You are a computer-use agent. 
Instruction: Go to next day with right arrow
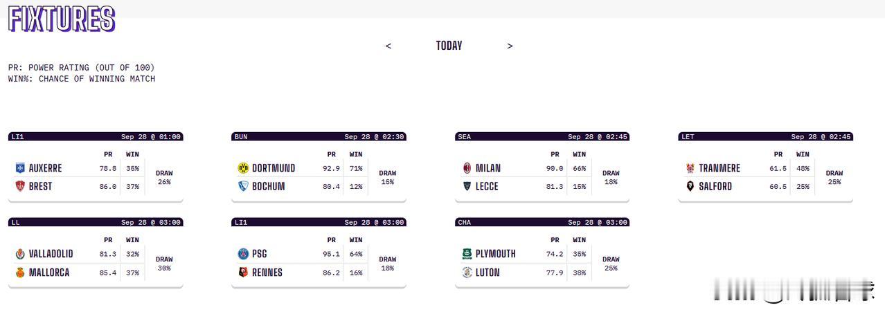point(510,46)
